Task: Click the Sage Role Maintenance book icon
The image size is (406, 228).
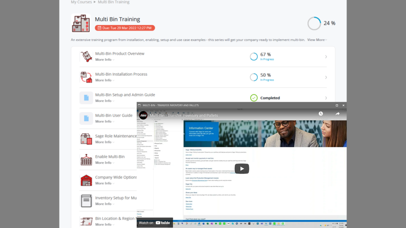Action: point(86,139)
